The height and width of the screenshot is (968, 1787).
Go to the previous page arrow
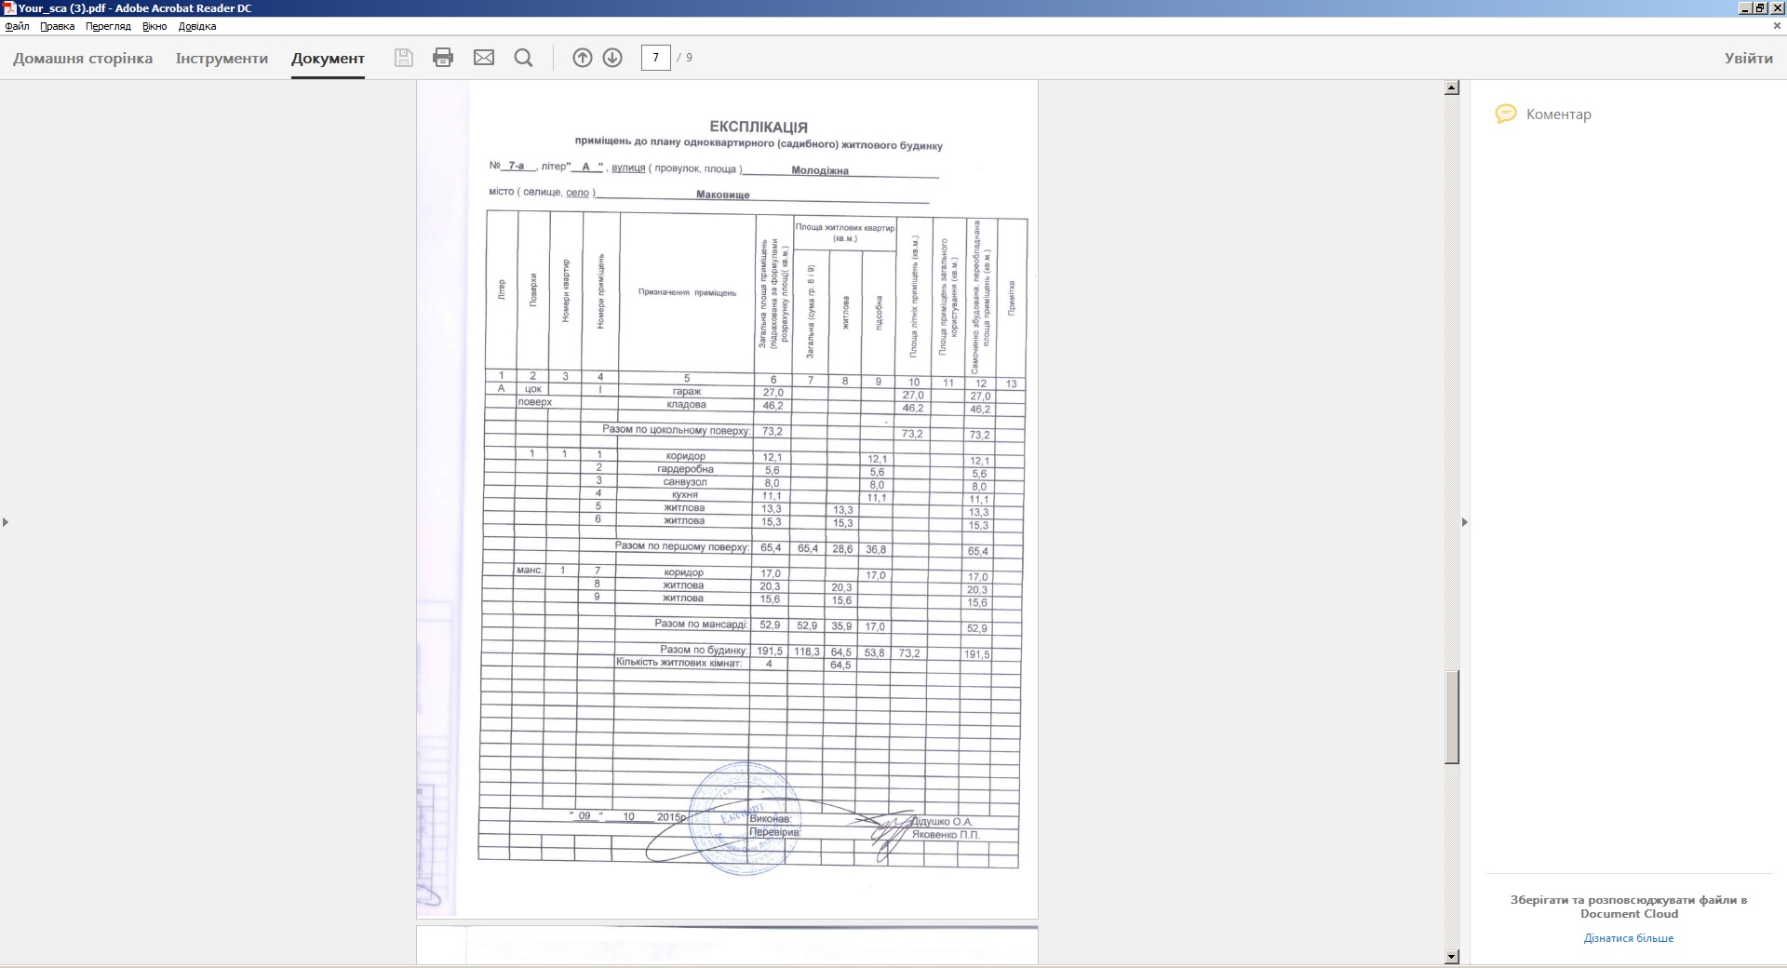[583, 58]
